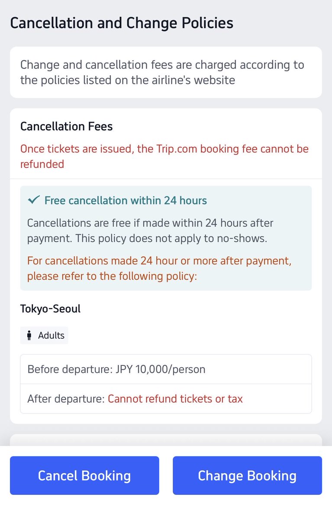
Task: Click the partially visible card below fees
Action: (x=166, y=440)
